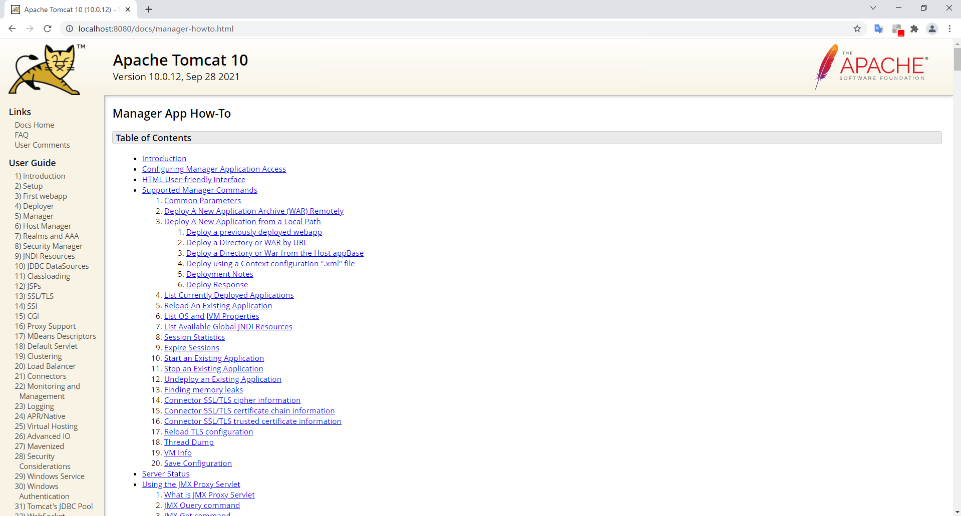Viewport: 961px width, 516px height.
Task: Open Reload An Existing Application link
Action: [218, 306]
